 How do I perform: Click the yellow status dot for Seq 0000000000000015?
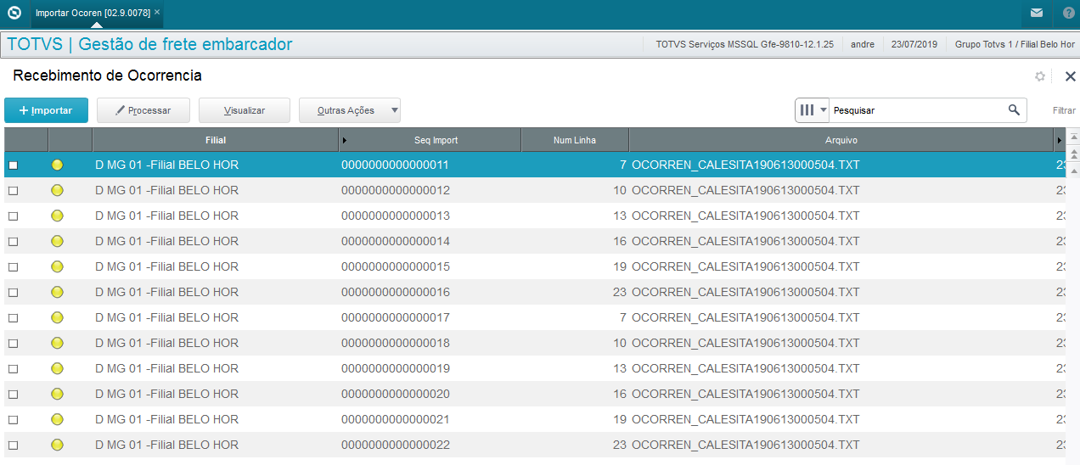pyautogui.click(x=57, y=266)
